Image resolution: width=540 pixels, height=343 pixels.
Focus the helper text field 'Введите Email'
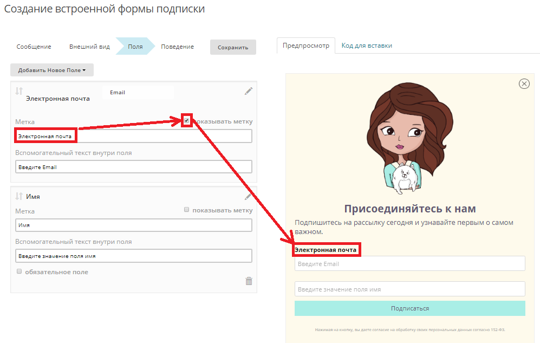pos(133,167)
